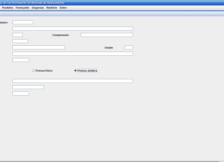Click the full-width field directly under Pessoa Física
Image resolution: width=224 pixels, height=162 pixels.
[x=73, y=81]
